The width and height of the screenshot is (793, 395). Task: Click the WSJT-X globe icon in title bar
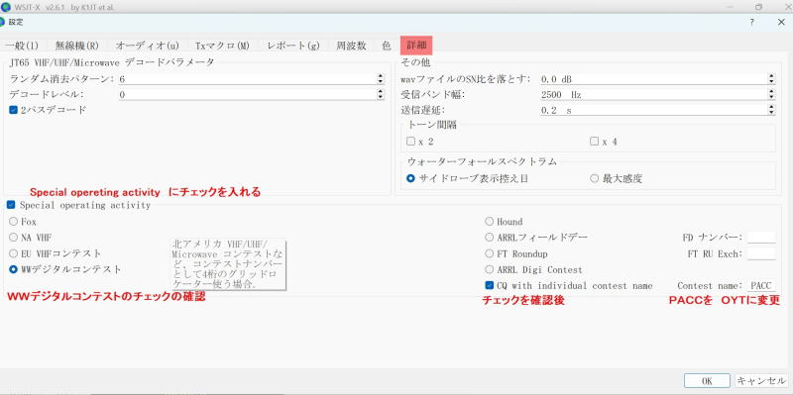point(6,7)
